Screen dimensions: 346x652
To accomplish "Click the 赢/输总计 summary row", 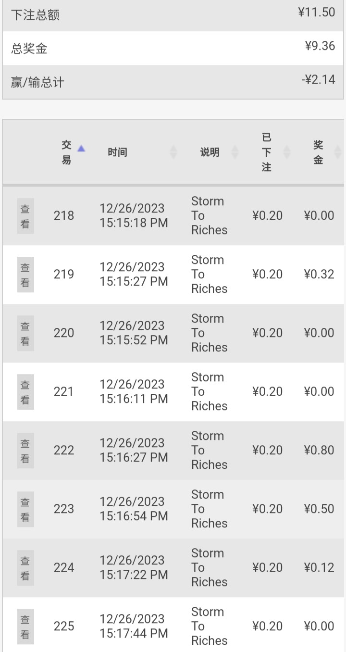I will pos(173,82).
